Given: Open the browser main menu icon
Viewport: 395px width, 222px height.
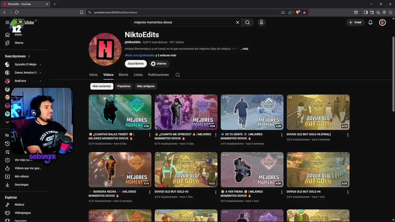Looking at the screenshot, I should (390, 12).
